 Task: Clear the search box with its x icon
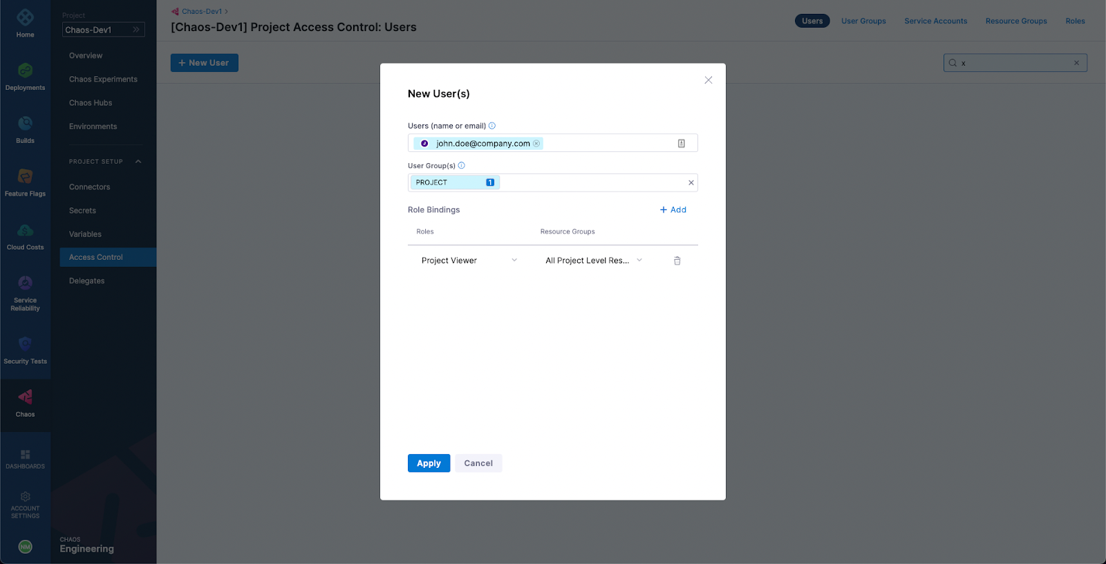[1076, 63]
